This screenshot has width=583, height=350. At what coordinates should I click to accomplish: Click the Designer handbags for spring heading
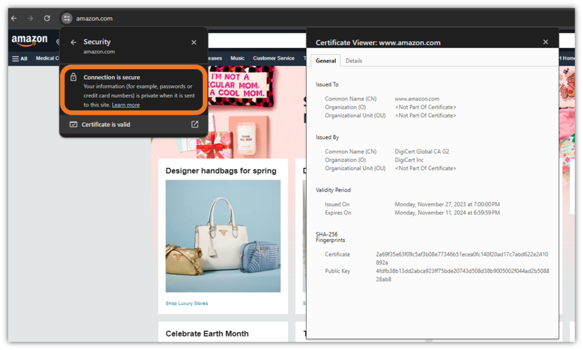221,170
